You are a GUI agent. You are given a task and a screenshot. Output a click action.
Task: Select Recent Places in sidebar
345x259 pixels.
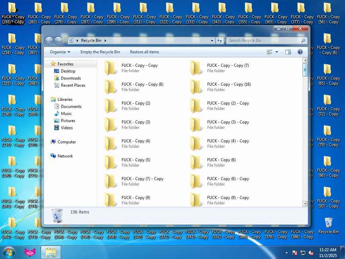(73, 85)
